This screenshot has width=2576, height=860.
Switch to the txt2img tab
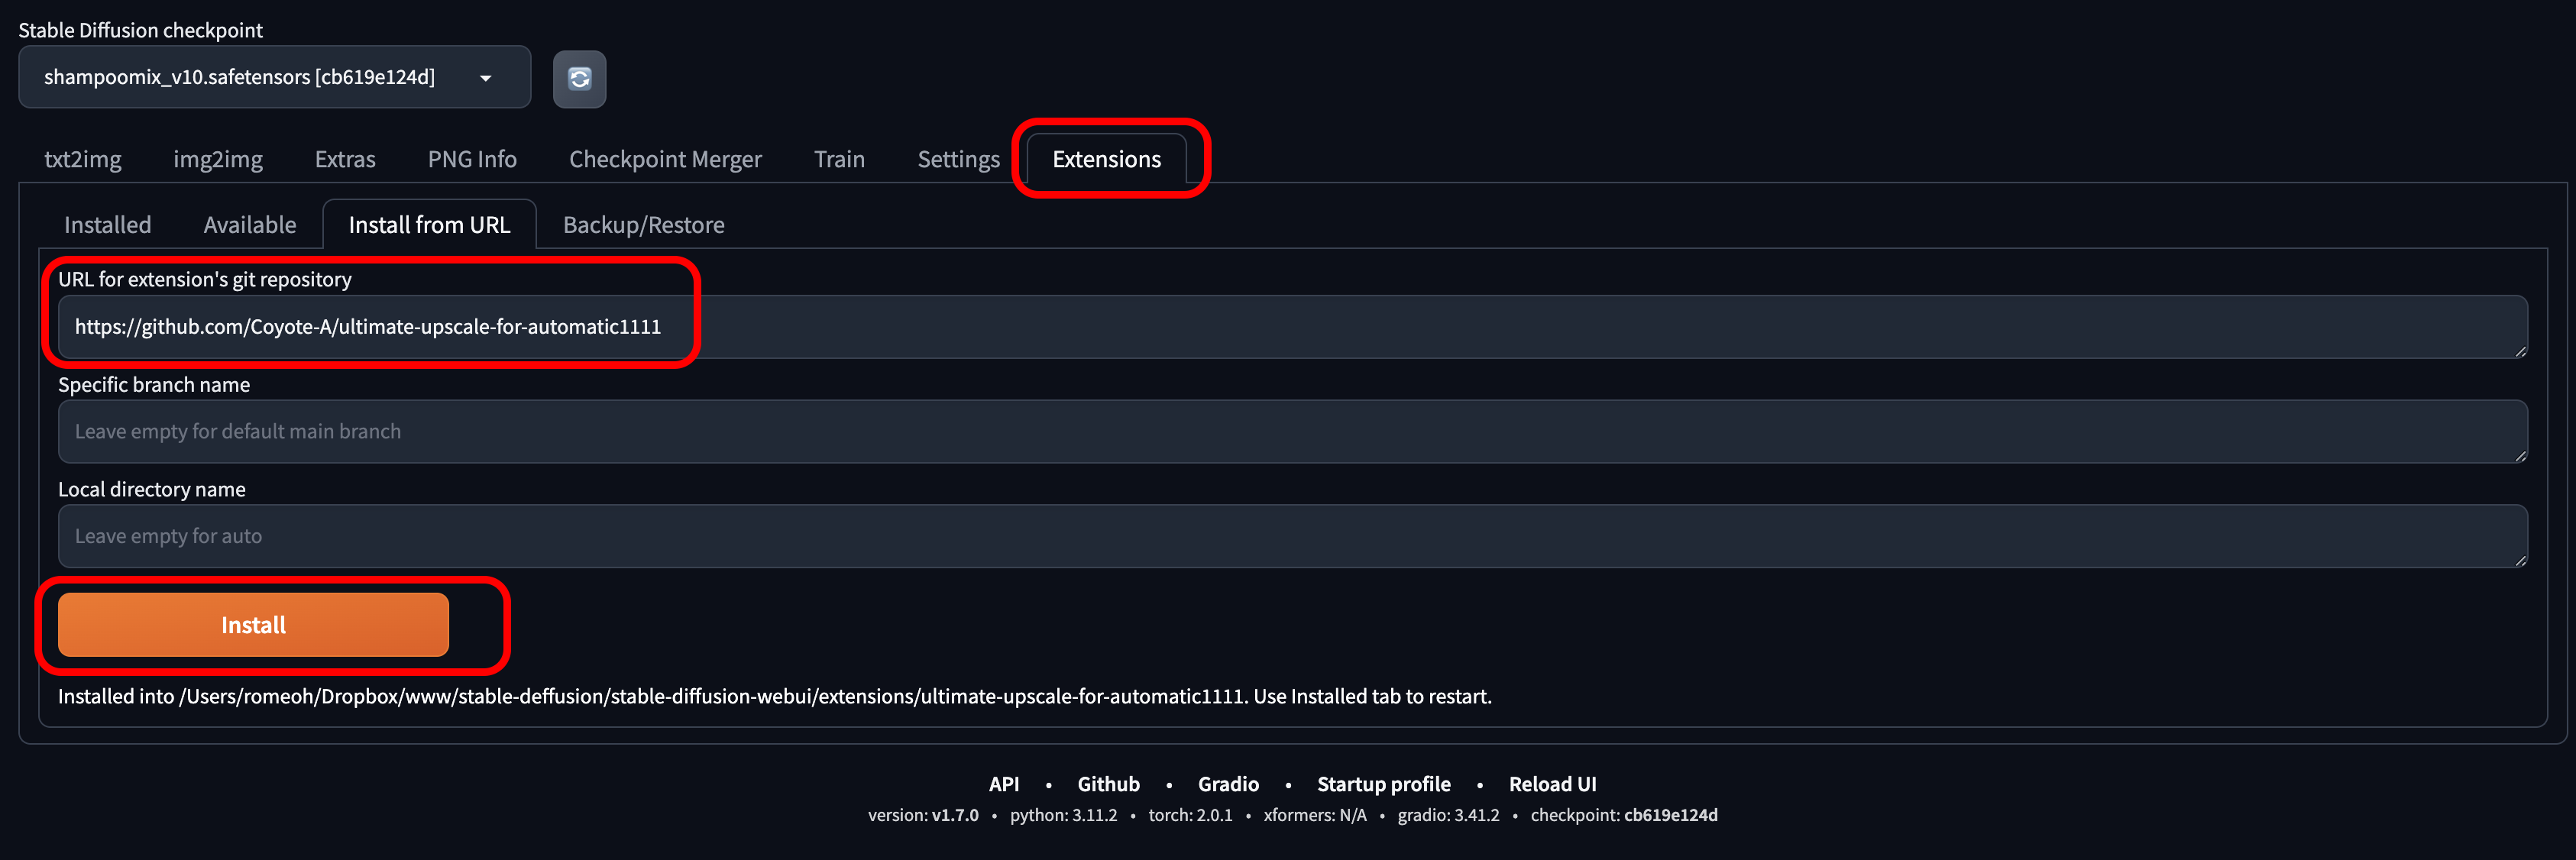pyautogui.click(x=83, y=159)
